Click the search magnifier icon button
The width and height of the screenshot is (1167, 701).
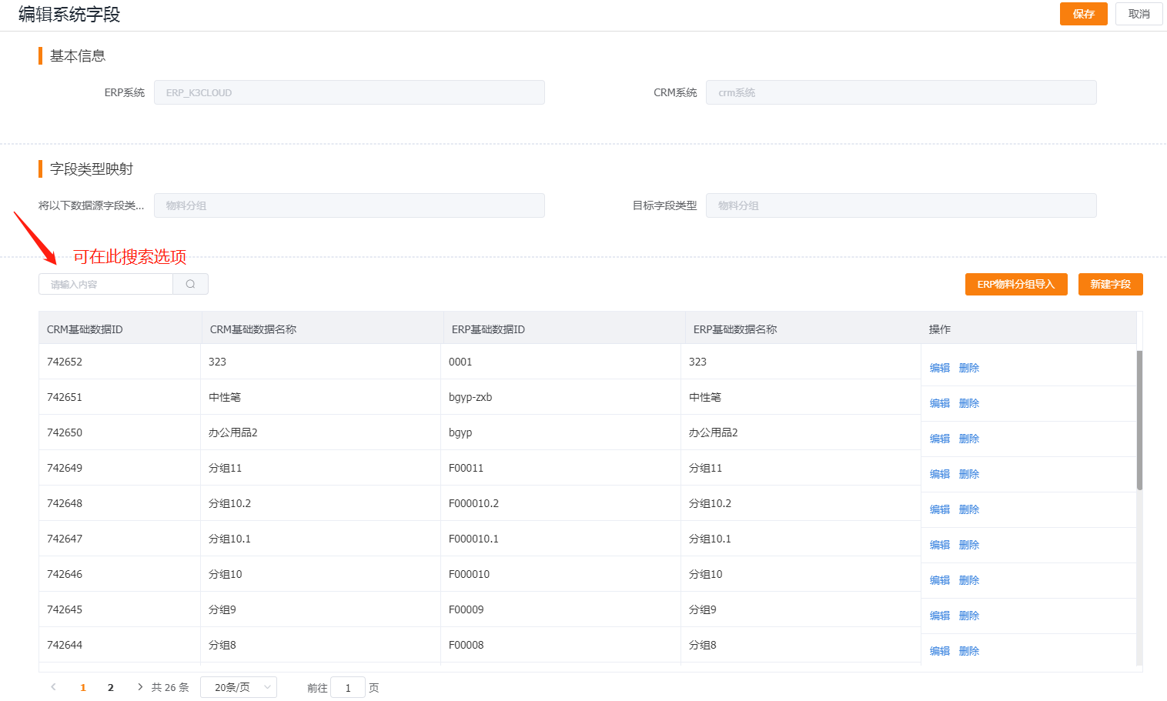(x=190, y=284)
